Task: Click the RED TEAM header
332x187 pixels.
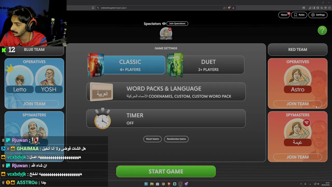Action: coord(298,49)
